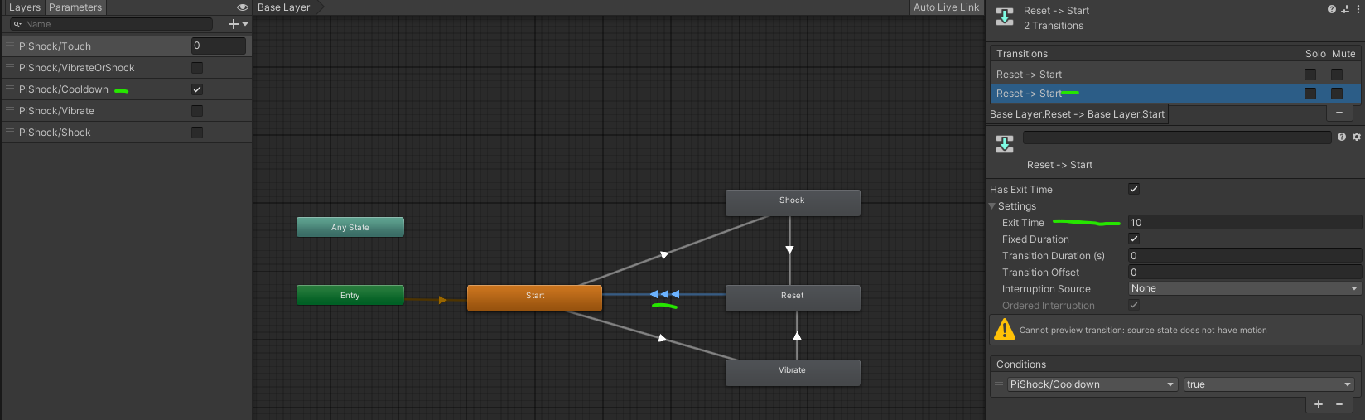Select the PiShock/Touch parameter label
The height and width of the screenshot is (420, 1365).
55,46
